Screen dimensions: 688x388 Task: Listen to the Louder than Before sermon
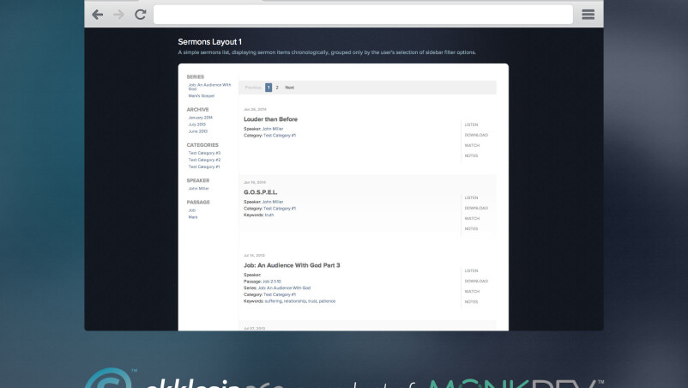pyautogui.click(x=471, y=124)
